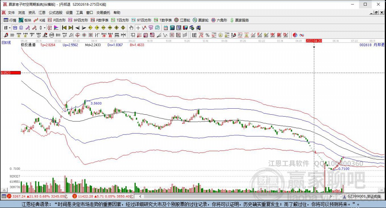The image size is (386, 208).
Task: Click the 3.5600 high price label
Action: (x=96, y=103)
